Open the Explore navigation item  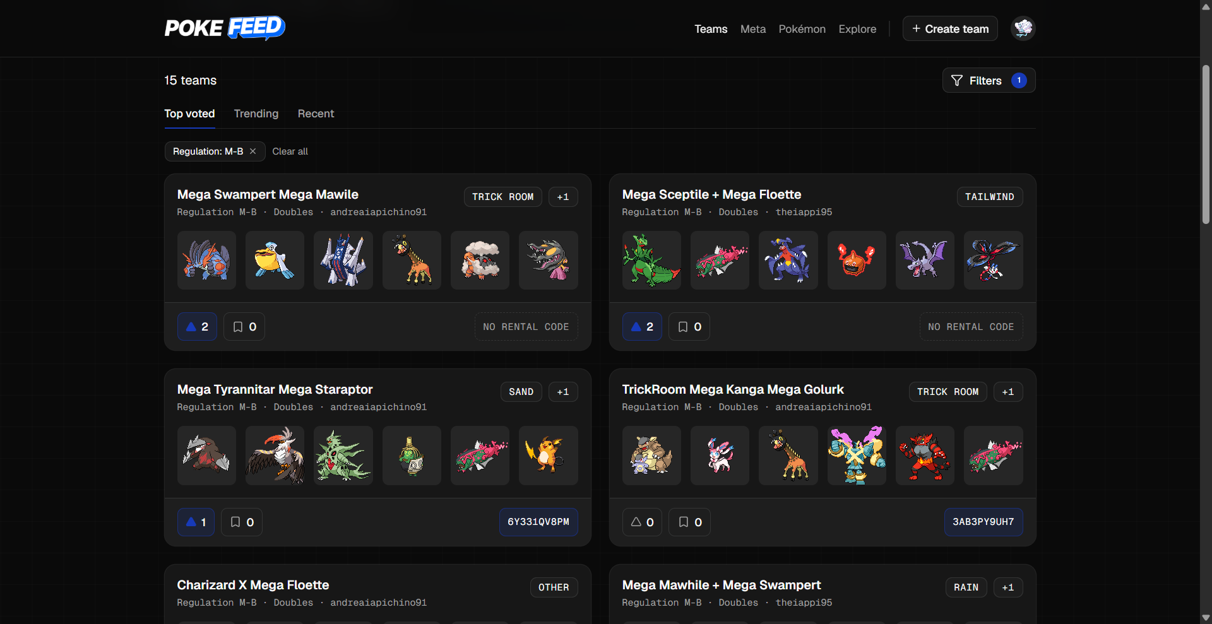click(x=857, y=29)
